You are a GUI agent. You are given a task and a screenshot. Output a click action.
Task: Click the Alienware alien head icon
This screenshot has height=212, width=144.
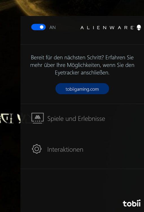pyautogui.click(x=139, y=28)
